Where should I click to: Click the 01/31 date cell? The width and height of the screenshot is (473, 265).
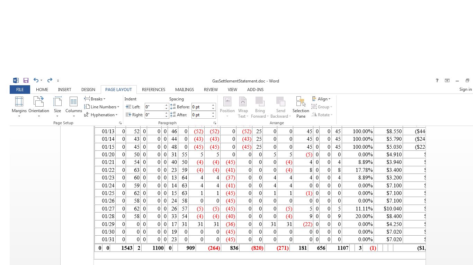click(108, 239)
